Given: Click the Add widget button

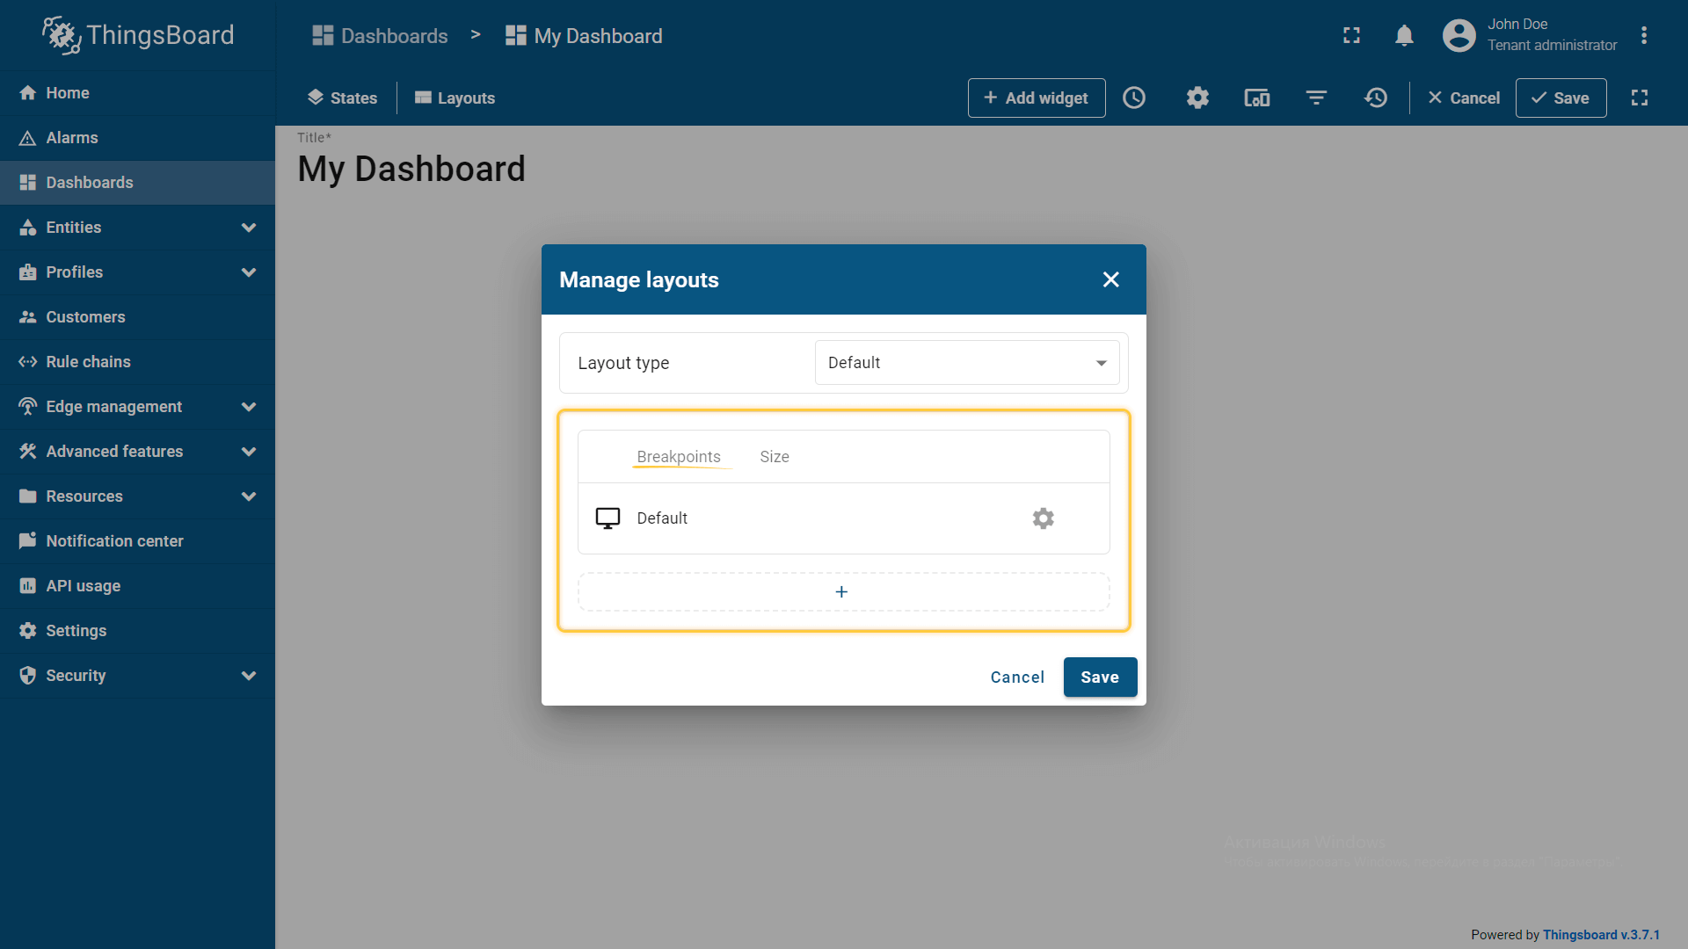Looking at the screenshot, I should tap(1036, 98).
